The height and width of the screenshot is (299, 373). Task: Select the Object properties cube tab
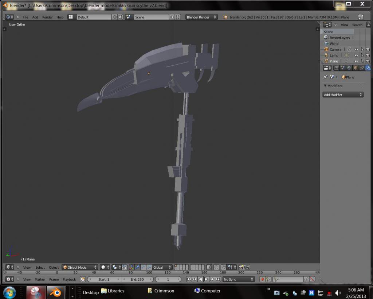356,68
